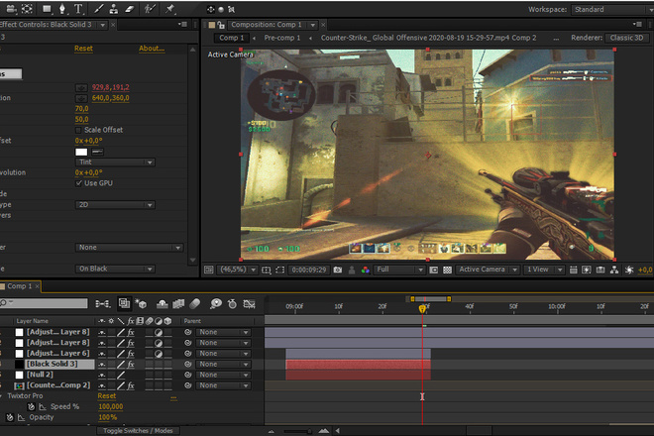Select the Pen tool

(x=62, y=9)
